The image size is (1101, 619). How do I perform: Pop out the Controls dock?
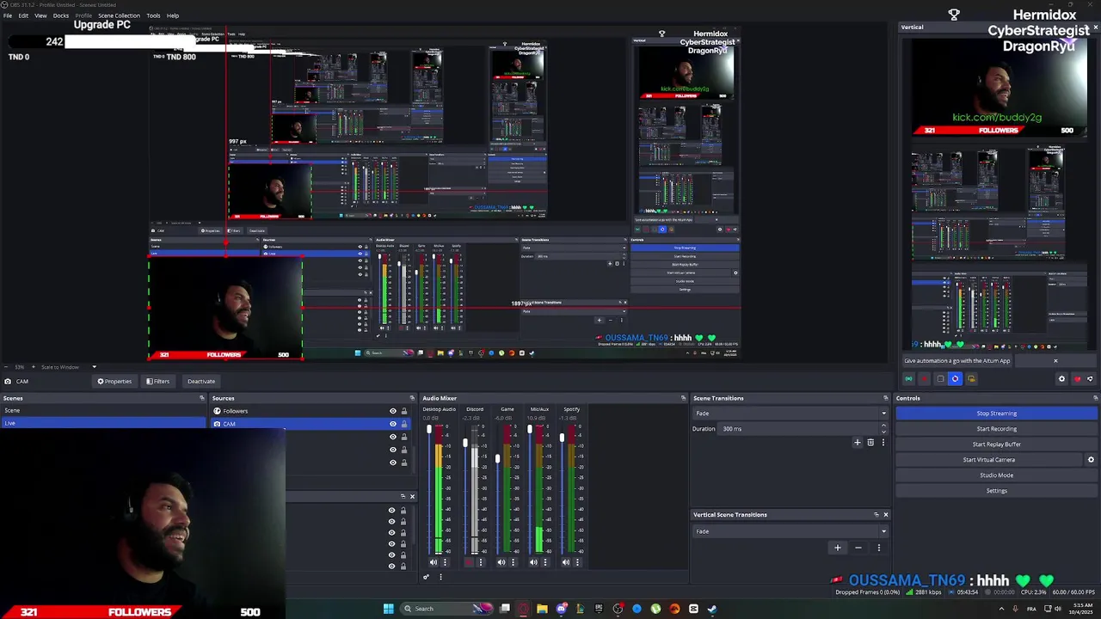pos(1095,398)
